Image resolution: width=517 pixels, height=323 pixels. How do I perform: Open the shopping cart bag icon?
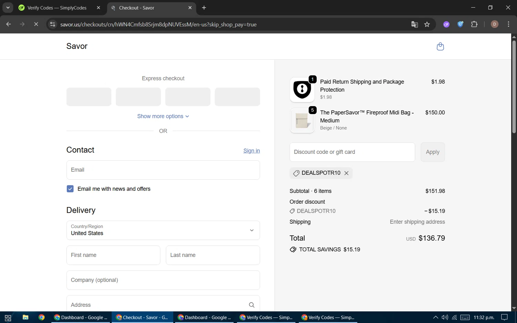tap(440, 47)
